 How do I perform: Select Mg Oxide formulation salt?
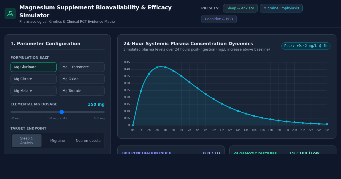coord(82,79)
